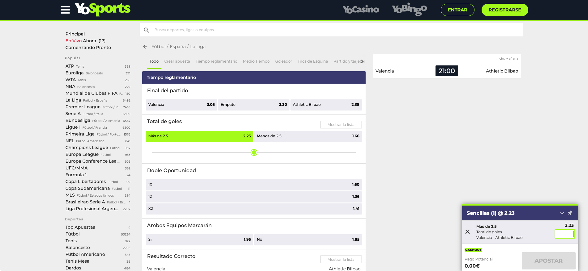This screenshot has width=588, height=271.
Task: Show list for Total de goles
Action: pyautogui.click(x=341, y=125)
